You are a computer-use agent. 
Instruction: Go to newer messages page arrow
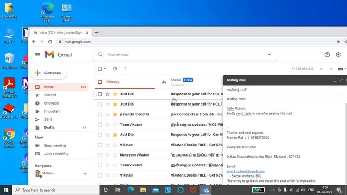click(x=321, y=69)
